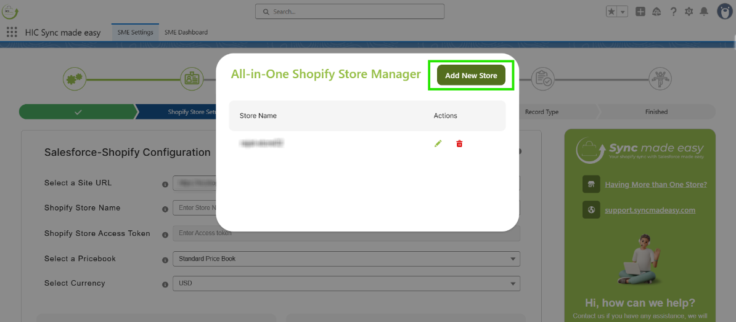Click the Shopify Store Access Token field
Image resolution: width=736 pixels, height=322 pixels.
(x=346, y=233)
